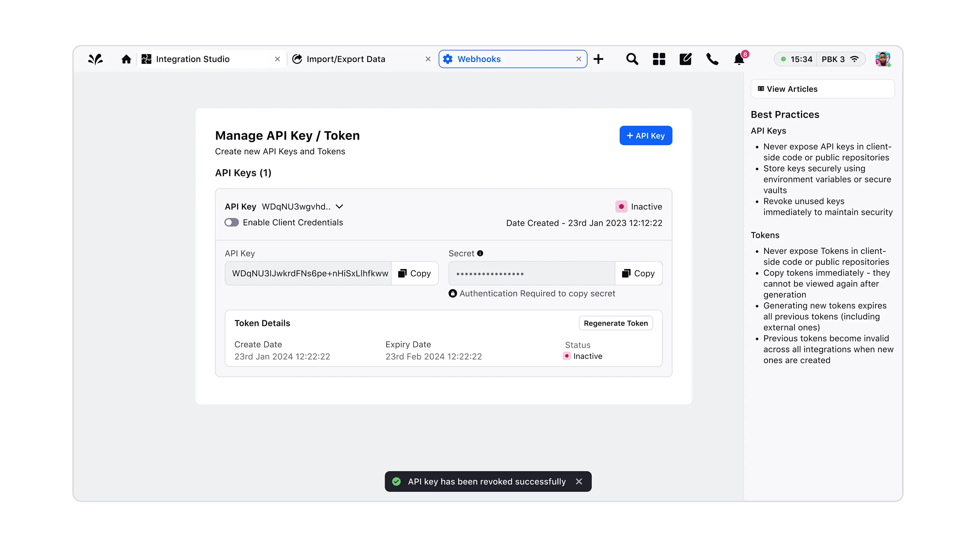Click Regenerate Token button
This screenshot has width=976, height=547.
616,323
